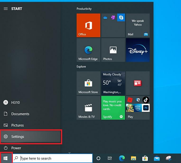Open the Photos tile
The height and width of the screenshot is (163, 181).
(x=113, y=50)
